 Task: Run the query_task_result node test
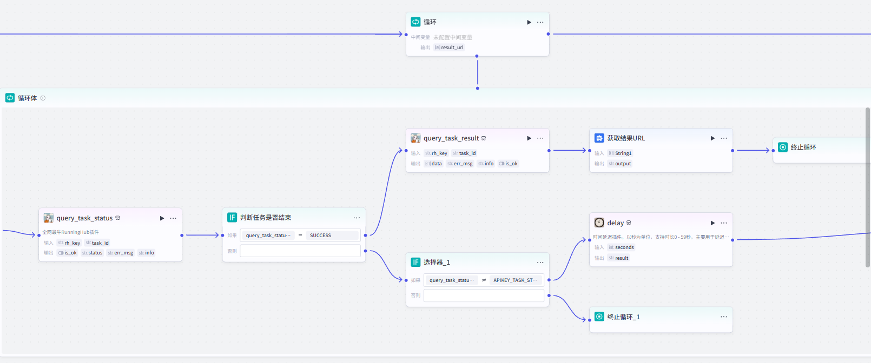[529, 138]
